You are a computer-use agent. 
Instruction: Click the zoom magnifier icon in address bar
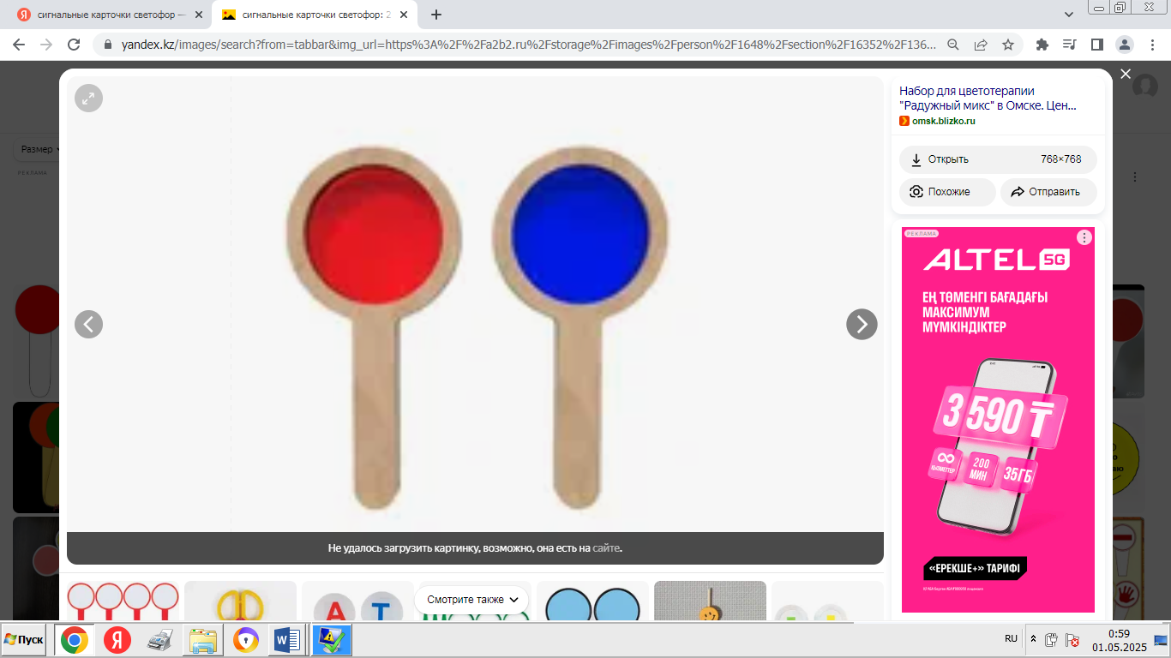[953, 45]
